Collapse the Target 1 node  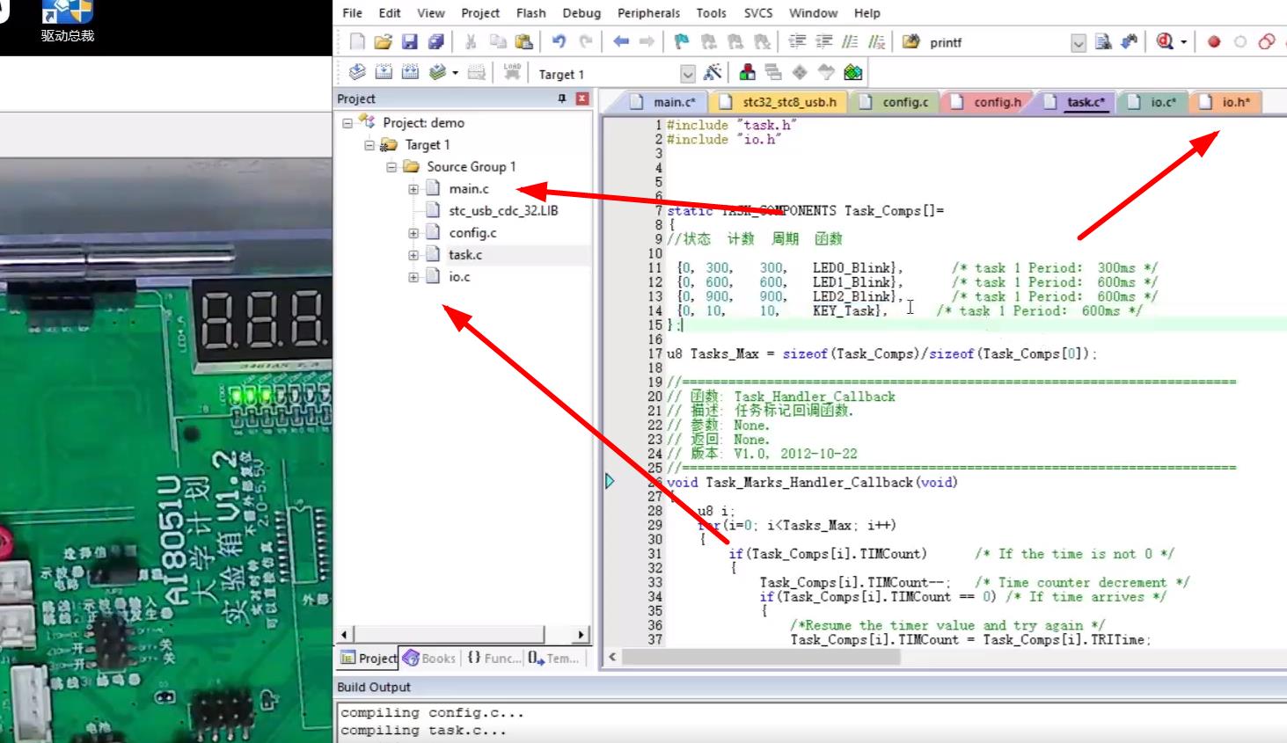(369, 145)
